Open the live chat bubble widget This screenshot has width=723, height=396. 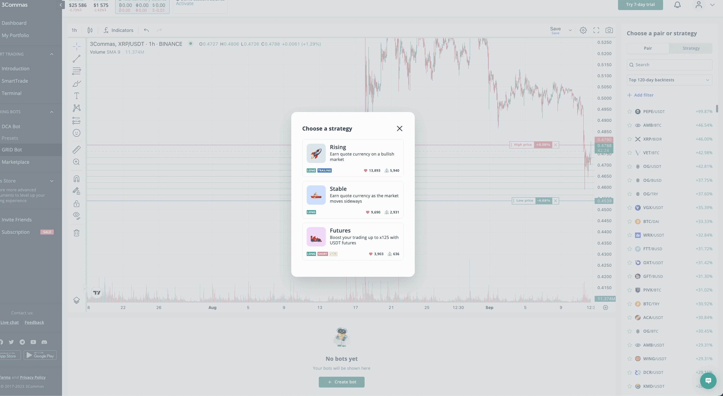[x=708, y=381]
